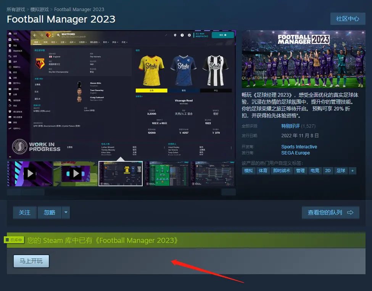Follow the game with the 关注 button
372x291 pixels.
click(x=25, y=212)
